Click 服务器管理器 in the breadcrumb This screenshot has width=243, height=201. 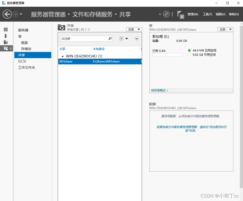pos(48,14)
